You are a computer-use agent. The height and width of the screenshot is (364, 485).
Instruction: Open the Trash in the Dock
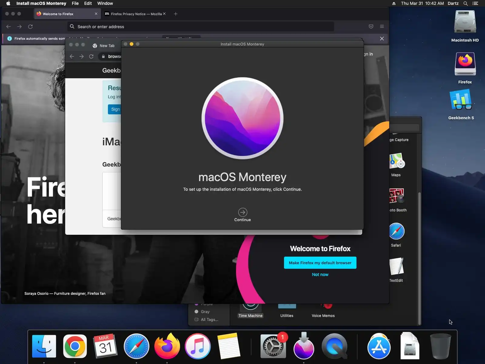pos(440,346)
